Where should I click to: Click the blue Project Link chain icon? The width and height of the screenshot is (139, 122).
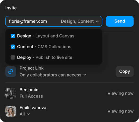[11, 72]
